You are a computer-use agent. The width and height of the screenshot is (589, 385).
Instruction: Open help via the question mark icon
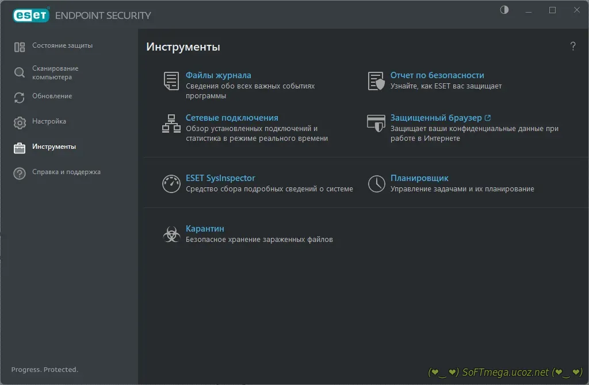[x=572, y=47]
